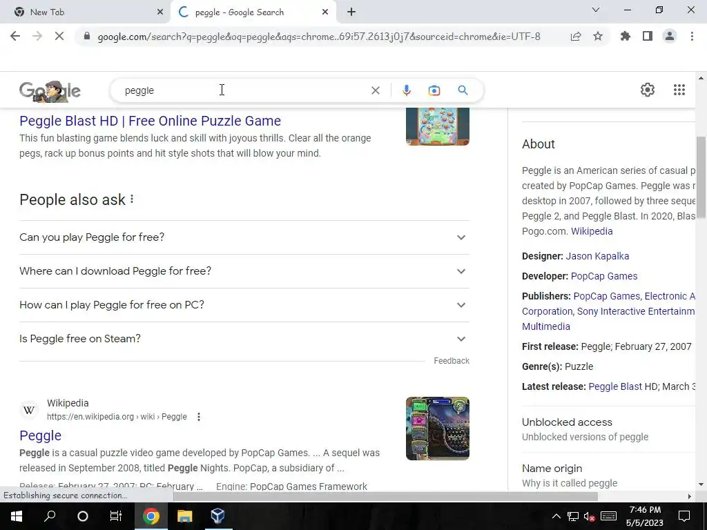Screen dimensions: 707x530
Task: Expand "Can you play Peggle for free?"
Action: point(244,237)
